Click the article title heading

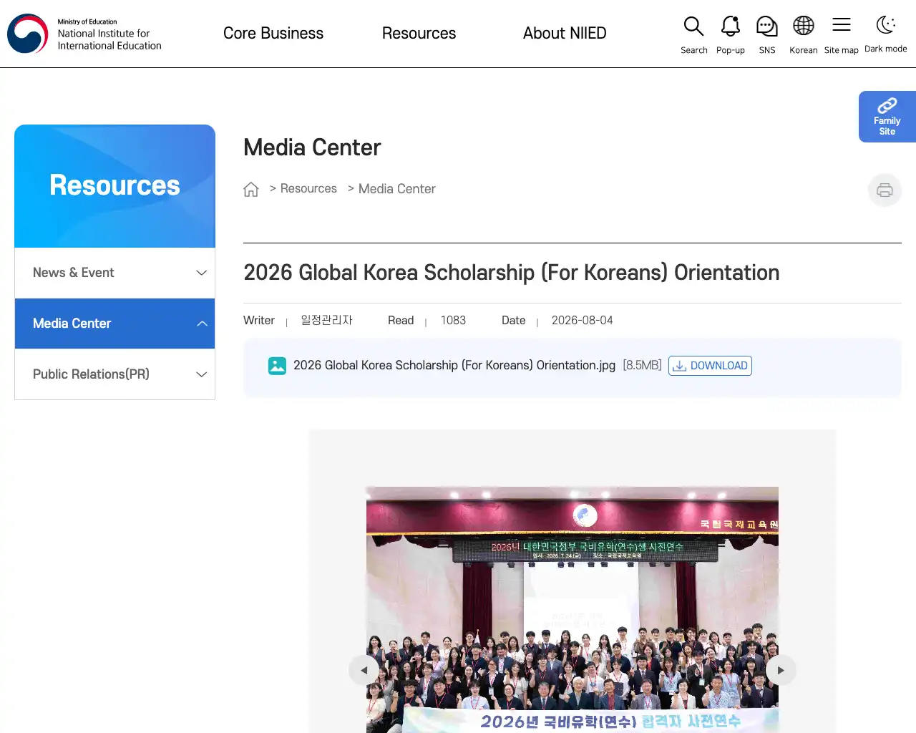[512, 273]
